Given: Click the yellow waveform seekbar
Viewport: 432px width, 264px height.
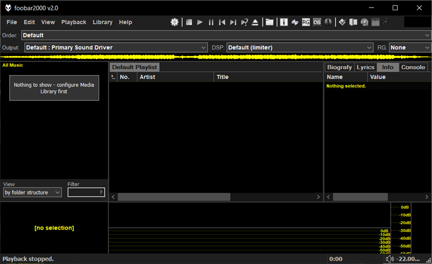Looking at the screenshot, I should coord(215,57).
